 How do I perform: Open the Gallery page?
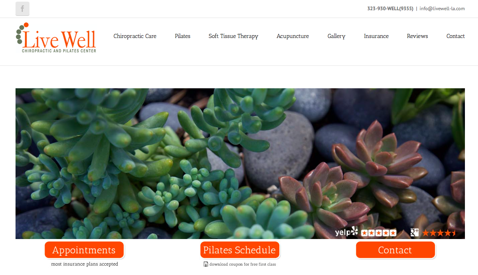(x=336, y=36)
